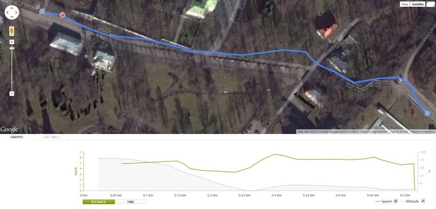436x209 pixels.
Task: Switch the graph axis to TIME
Action: click(130, 202)
